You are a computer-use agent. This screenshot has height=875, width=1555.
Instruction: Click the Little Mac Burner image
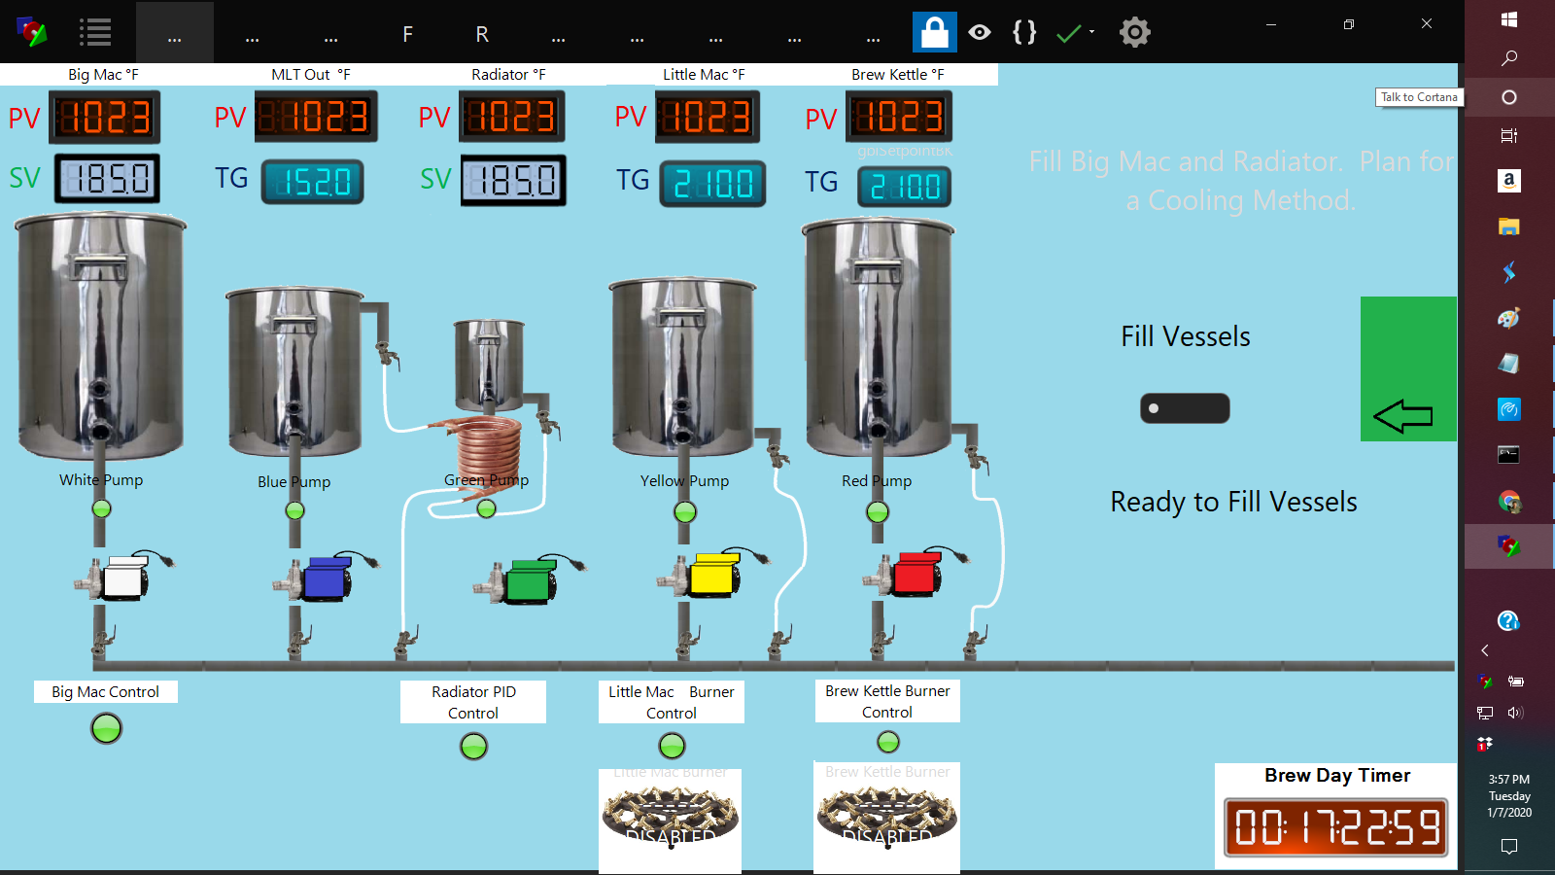point(671,819)
